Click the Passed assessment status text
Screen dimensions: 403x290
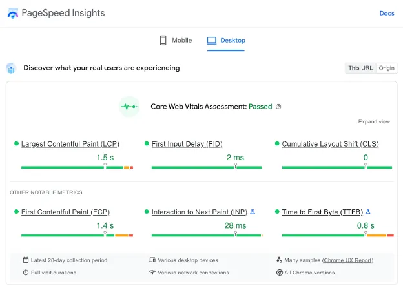[x=260, y=107]
